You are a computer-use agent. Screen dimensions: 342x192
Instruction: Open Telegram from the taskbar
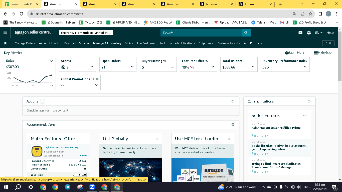(x=68, y=187)
